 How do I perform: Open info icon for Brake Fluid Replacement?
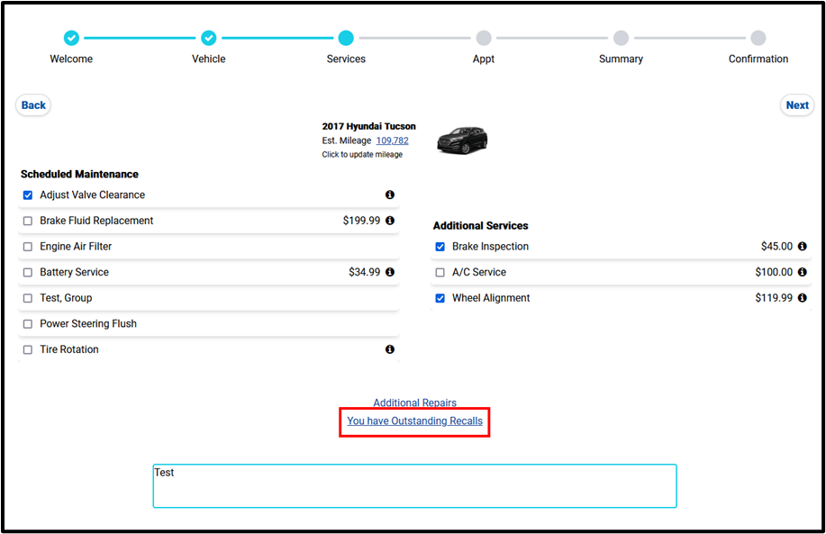coord(390,221)
